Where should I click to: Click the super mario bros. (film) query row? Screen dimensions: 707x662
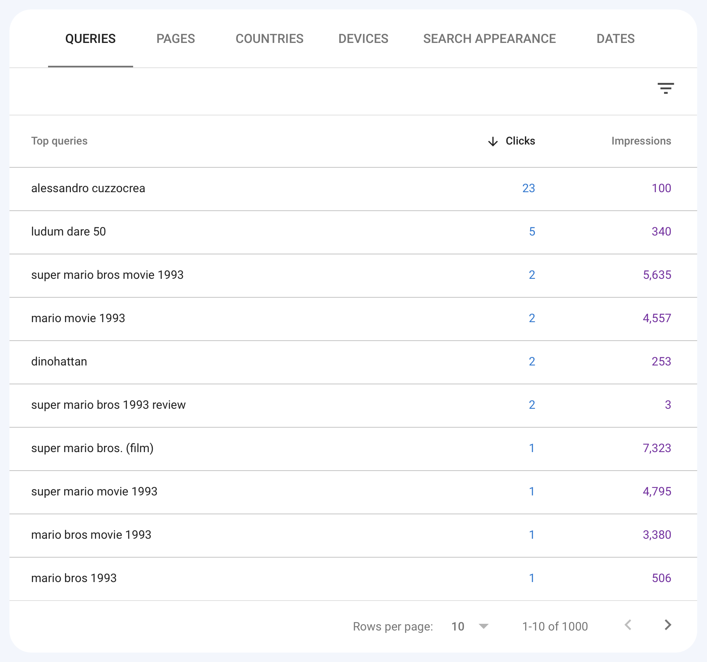(93, 448)
